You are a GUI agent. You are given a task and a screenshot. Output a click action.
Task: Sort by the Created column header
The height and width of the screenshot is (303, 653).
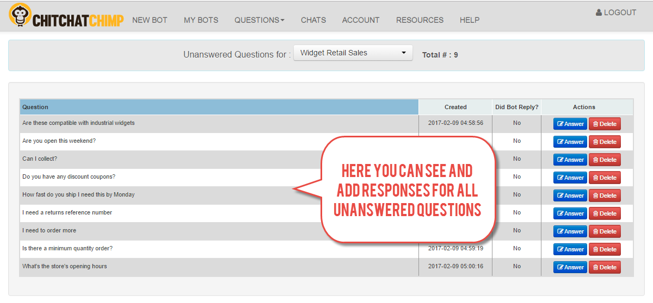455,107
